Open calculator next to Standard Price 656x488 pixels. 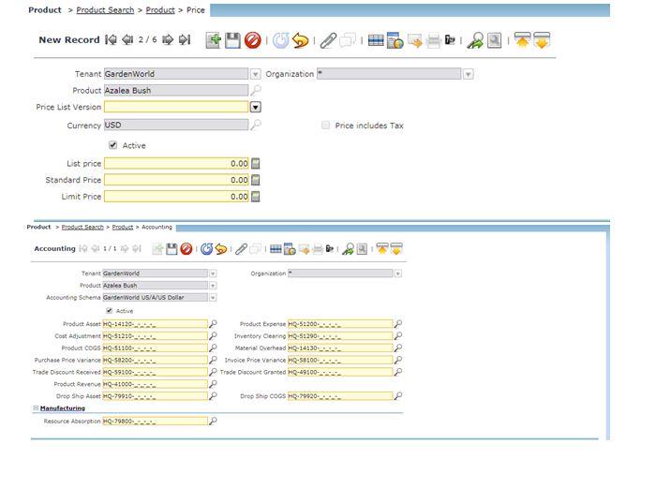point(255,180)
